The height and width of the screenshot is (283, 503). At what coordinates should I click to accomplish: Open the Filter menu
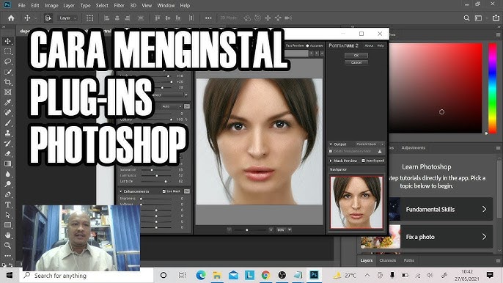(x=119, y=5)
